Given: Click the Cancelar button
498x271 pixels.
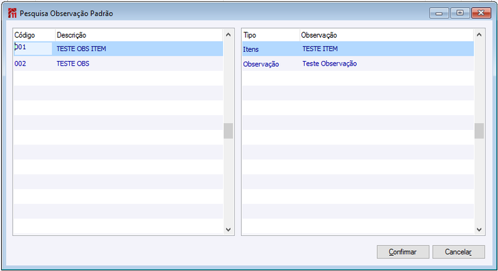Looking at the screenshot, I should [x=458, y=252].
